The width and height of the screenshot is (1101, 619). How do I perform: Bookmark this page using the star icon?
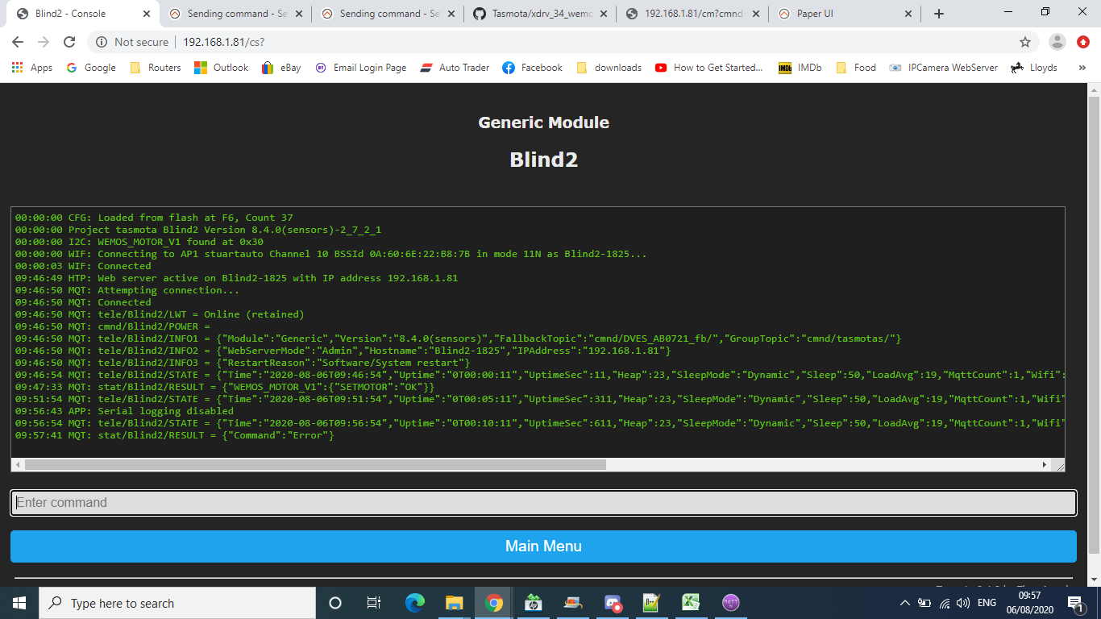pyautogui.click(x=1024, y=41)
